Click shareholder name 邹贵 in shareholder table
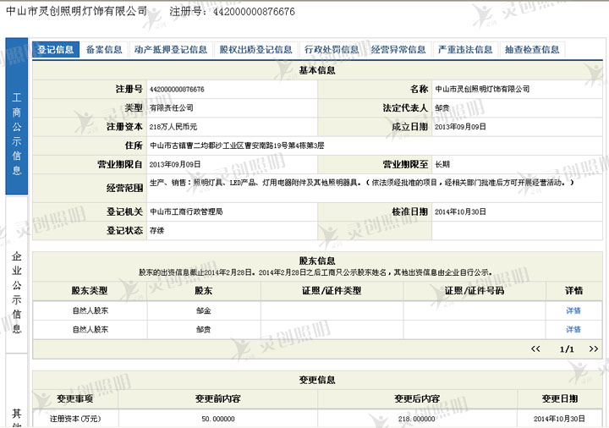This screenshot has width=609, height=428. coord(204,329)
